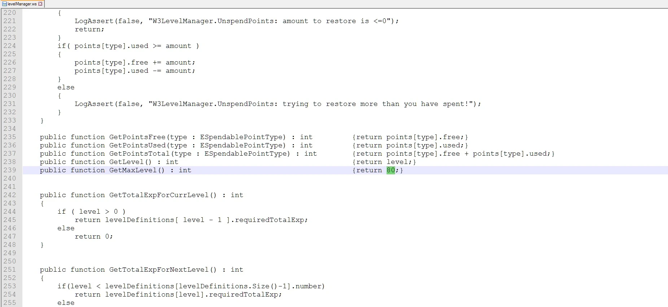This screenshot has height=307, width=668.
Task: Click line number 242 in the margin
Action: click(x=10, y=195)
